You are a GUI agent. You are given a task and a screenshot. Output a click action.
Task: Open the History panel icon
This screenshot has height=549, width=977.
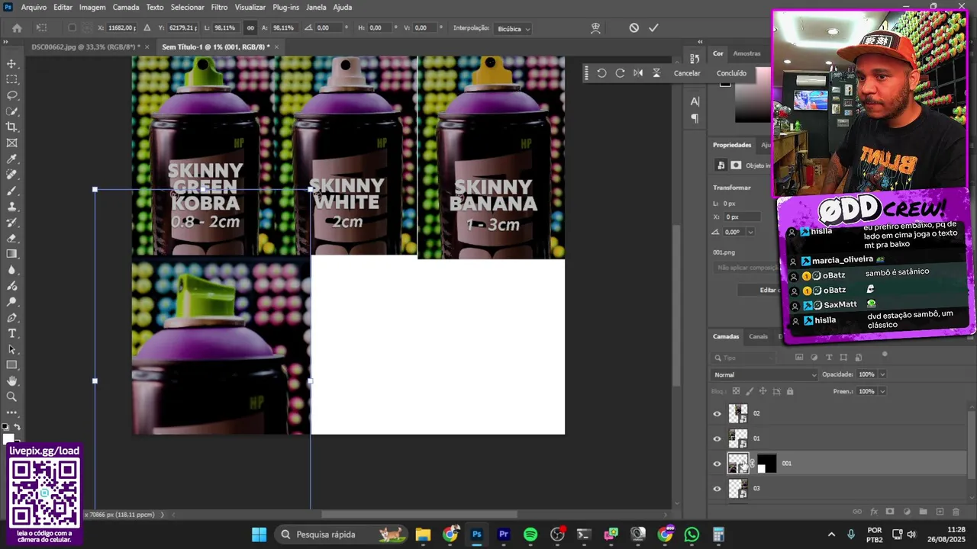click(695, 59)
